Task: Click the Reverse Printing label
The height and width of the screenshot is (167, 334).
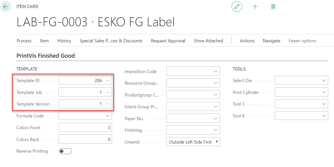Action: pyautogui.click(x=32, y=151)
